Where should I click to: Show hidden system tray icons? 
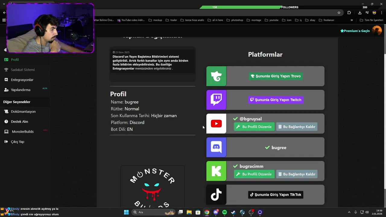tap(349, 212)
